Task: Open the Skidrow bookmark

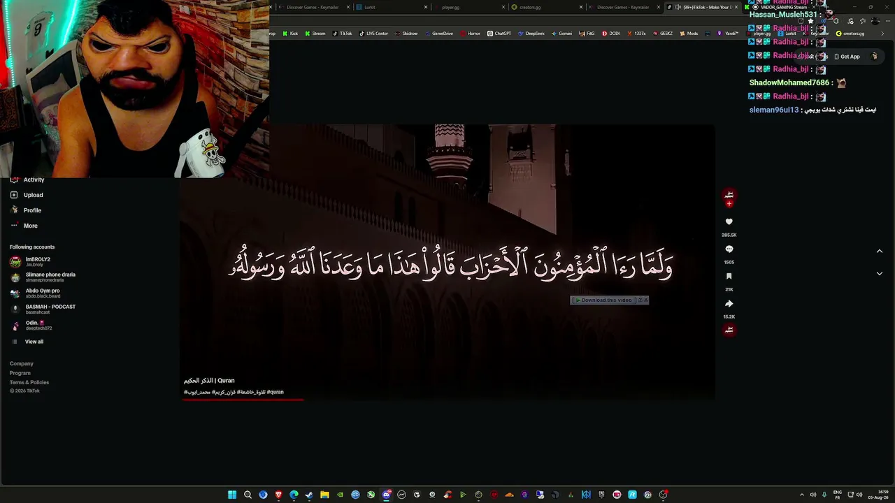Action: pos(406,34)
